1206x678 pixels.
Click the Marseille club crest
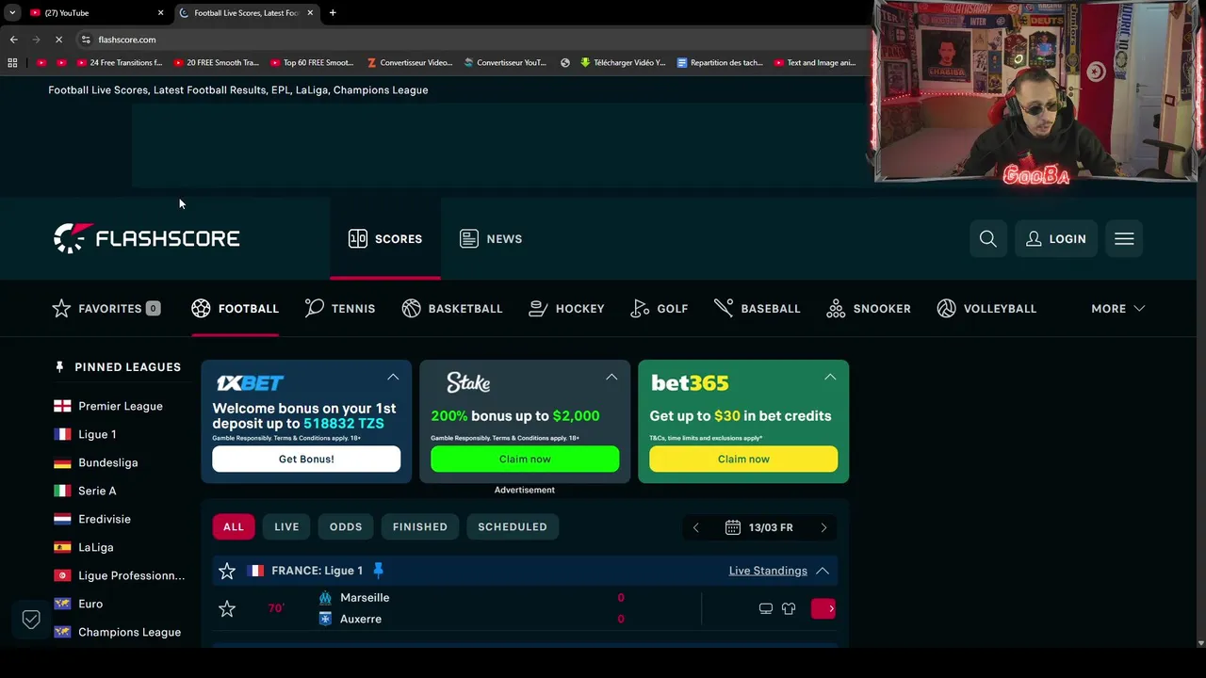[x=325, y=598]
